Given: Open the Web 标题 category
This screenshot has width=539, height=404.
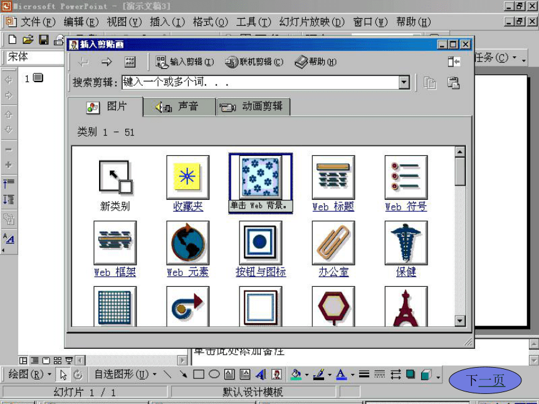Looking at the screenshot, I should (x=333, y=184).
